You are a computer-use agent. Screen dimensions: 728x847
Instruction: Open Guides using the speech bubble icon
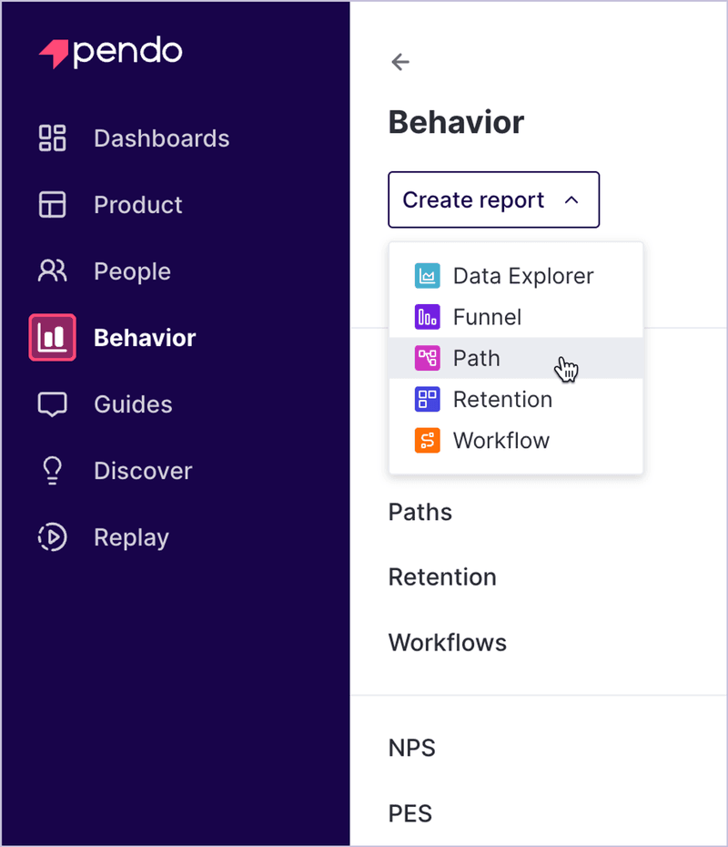52,404
